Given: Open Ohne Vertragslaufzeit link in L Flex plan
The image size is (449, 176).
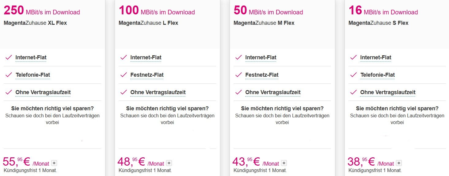Looking at the screenshot, I should coord(158,92).
